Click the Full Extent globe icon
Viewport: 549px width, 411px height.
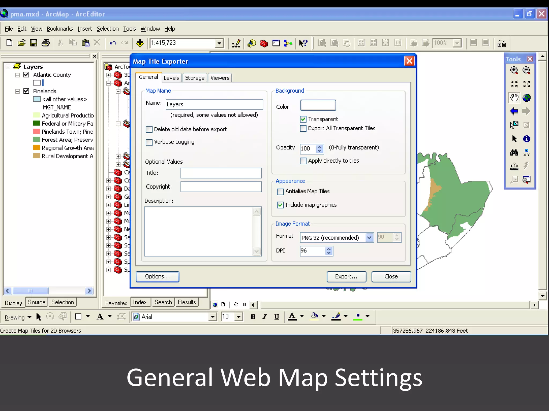click(x=526, y=98)
